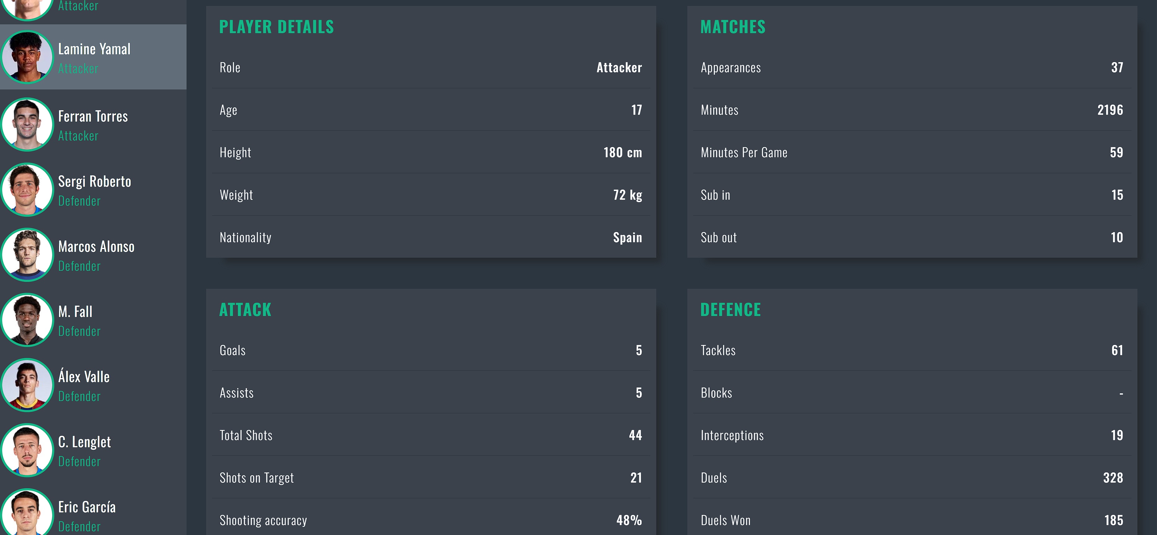Click M. Fall's avatar image
Viewport: 1157px width, 535px height.
(x=27, y=319)
